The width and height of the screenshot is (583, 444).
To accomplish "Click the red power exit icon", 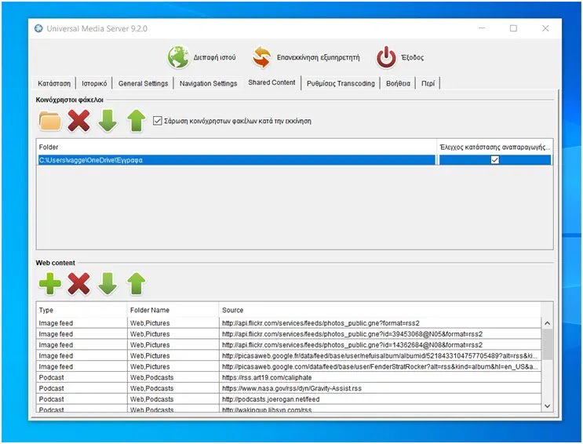I will tap(386, 57).
